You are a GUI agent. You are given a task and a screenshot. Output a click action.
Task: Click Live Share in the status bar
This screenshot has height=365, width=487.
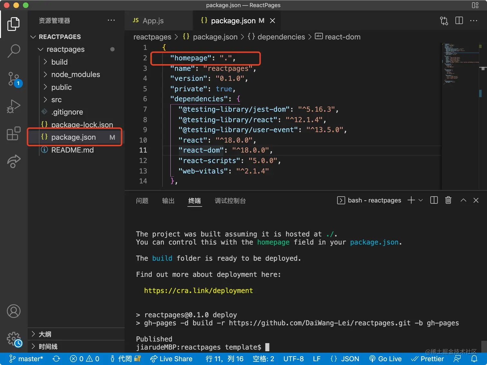click(x=171, y=359)
